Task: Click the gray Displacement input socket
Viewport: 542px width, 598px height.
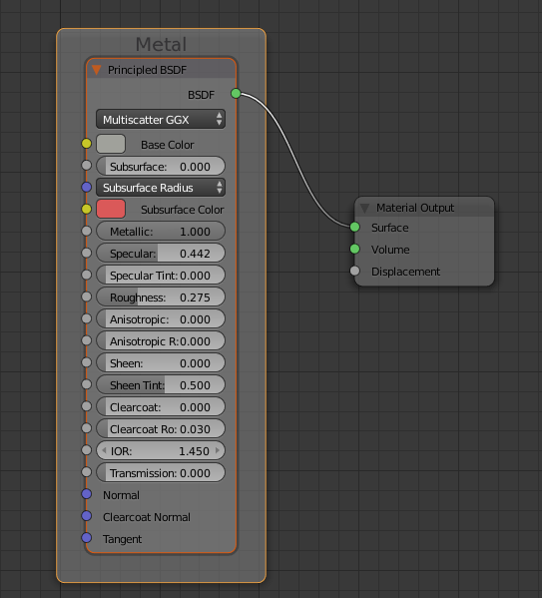Action: click(354, 271)
